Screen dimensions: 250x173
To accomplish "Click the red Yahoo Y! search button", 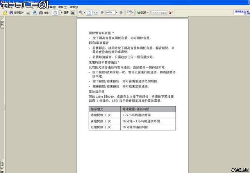I will click(x=171, y=12).
